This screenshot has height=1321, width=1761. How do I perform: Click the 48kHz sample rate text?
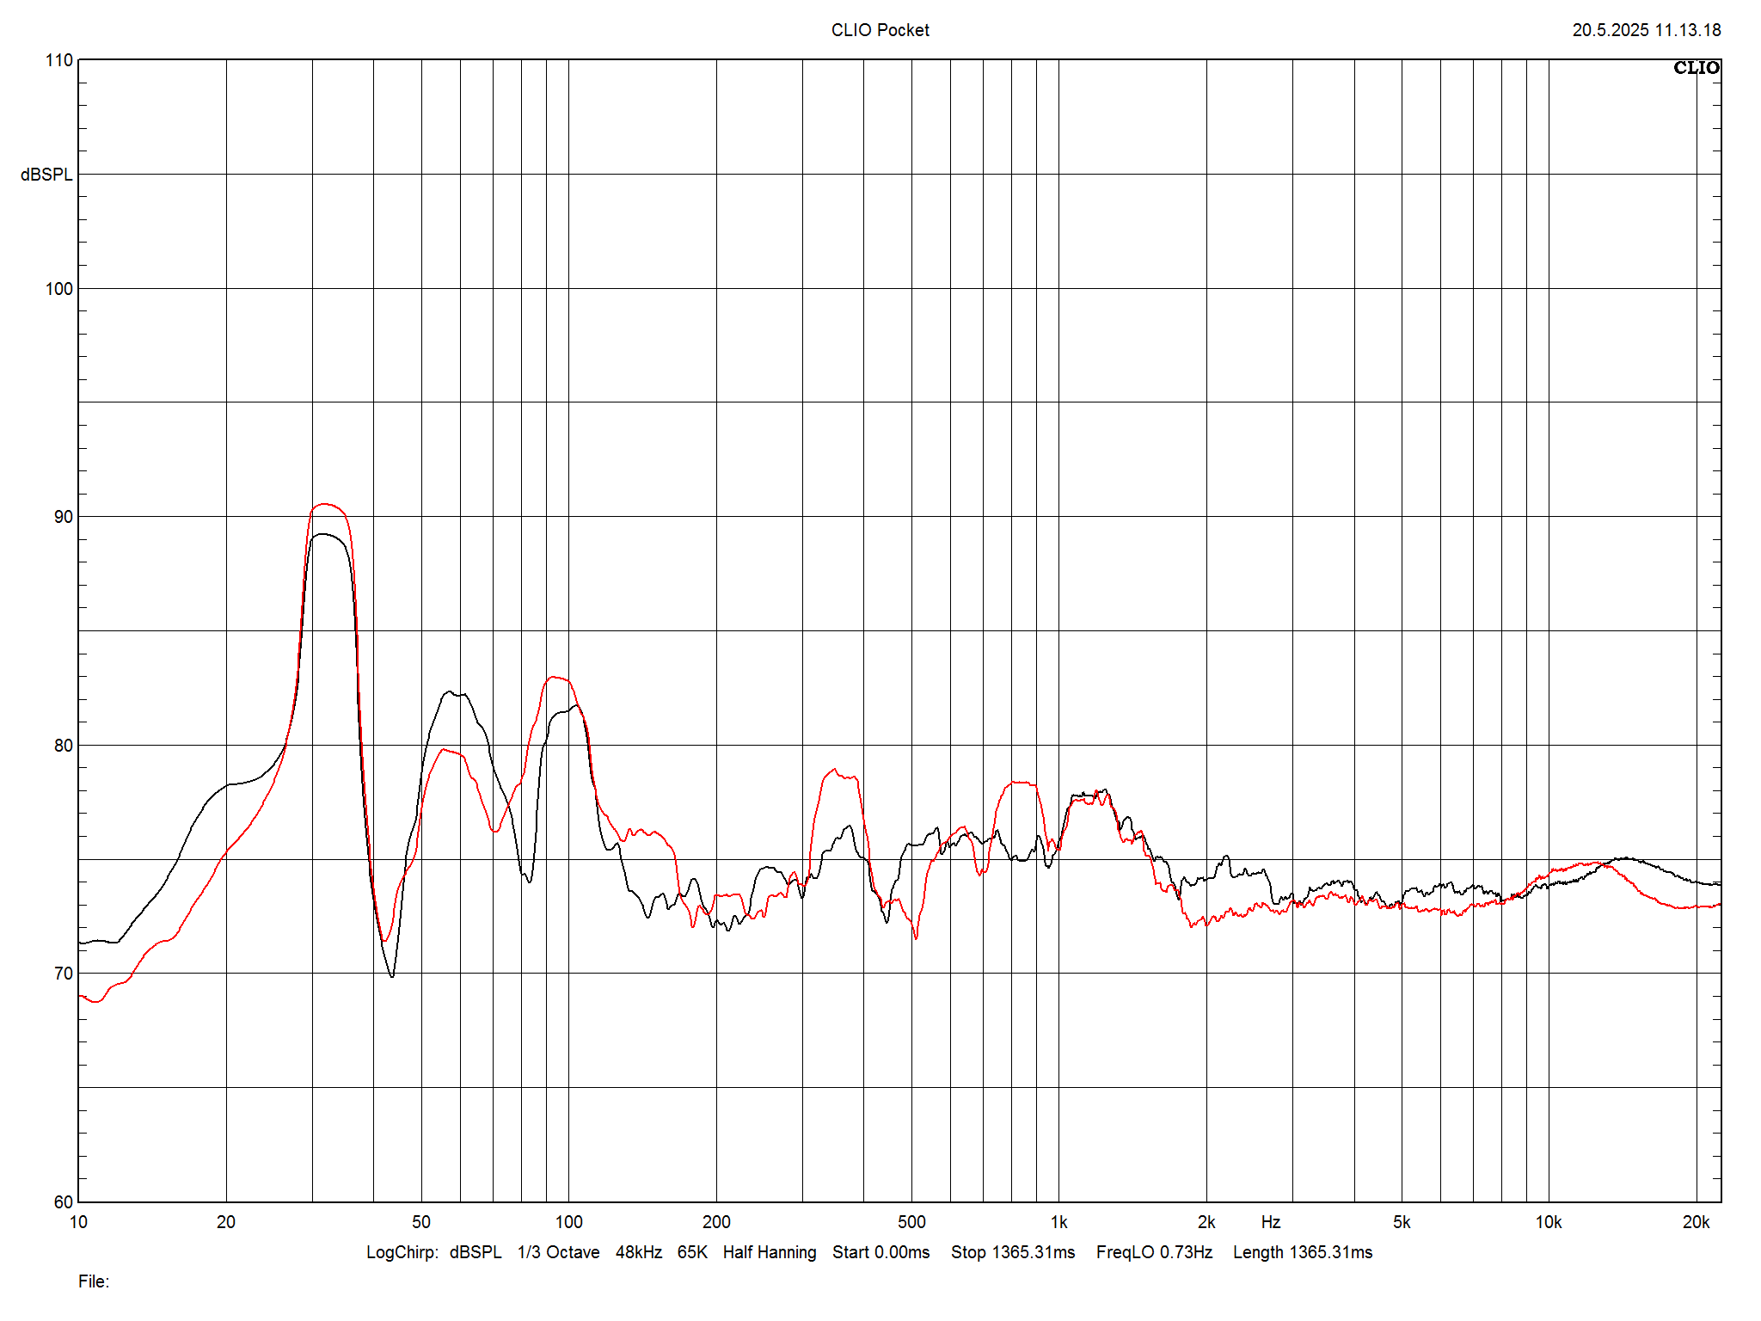point(639,1252)
